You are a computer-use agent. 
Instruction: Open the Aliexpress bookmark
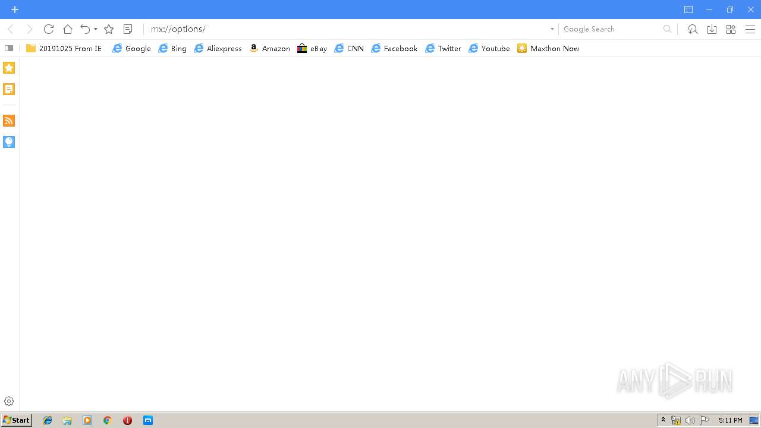pos(218,49)
